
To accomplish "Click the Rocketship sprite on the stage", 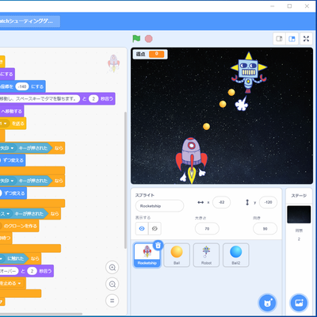I will pos(192,160).
